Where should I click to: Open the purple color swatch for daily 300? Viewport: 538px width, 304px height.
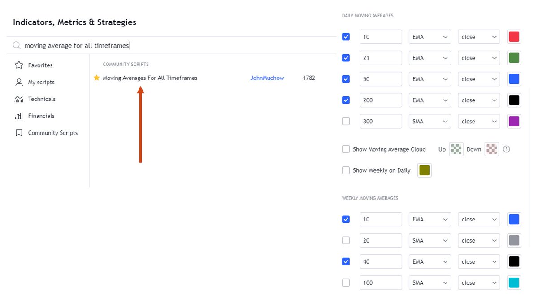(x=514, y=121)
